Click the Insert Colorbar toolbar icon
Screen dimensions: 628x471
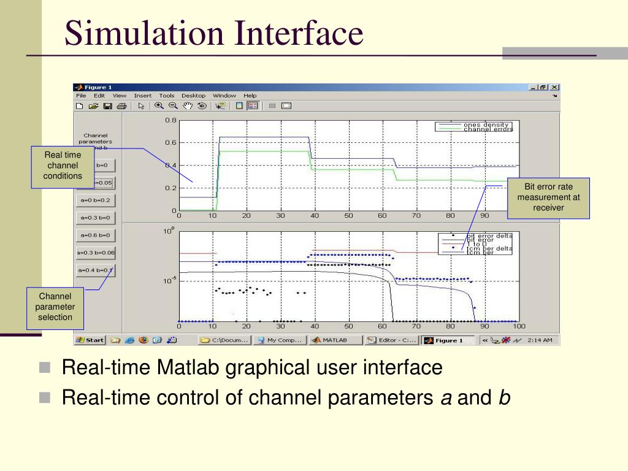[239, 105]
